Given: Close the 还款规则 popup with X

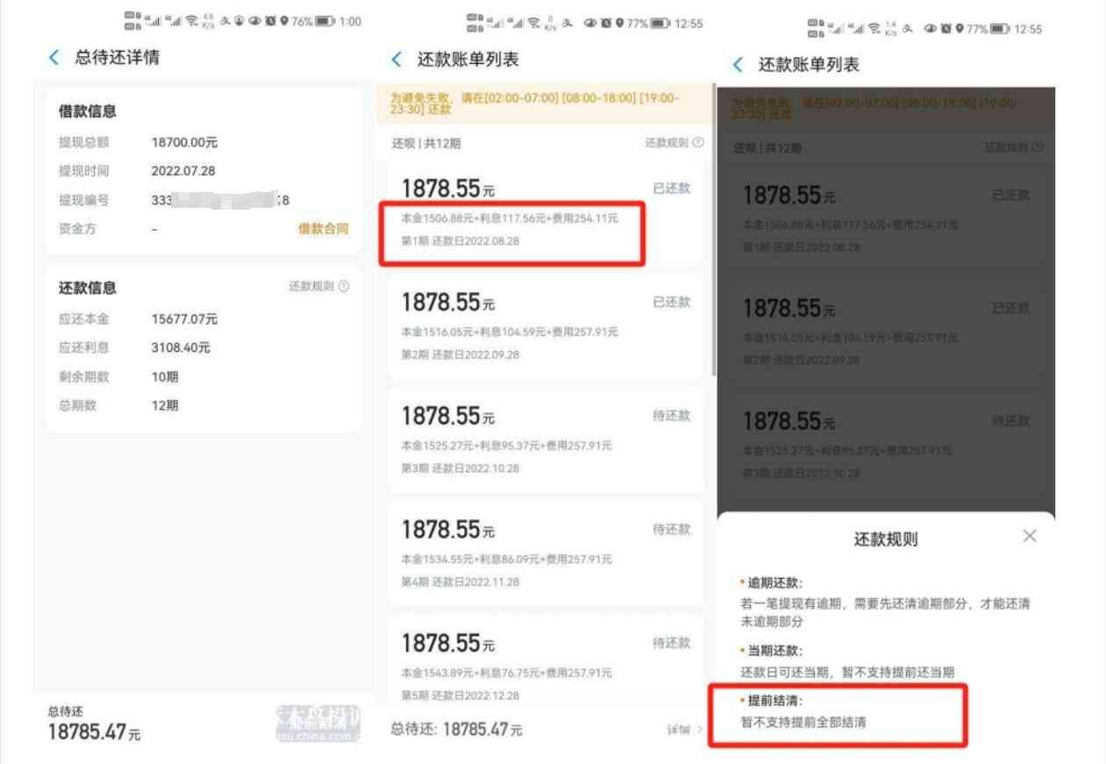Looking at the screenshot, I should [1030, 536].
